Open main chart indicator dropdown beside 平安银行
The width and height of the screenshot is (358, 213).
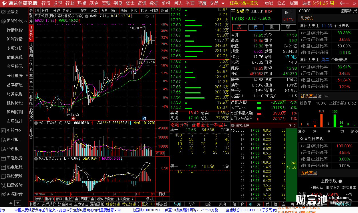click(87, 16)
